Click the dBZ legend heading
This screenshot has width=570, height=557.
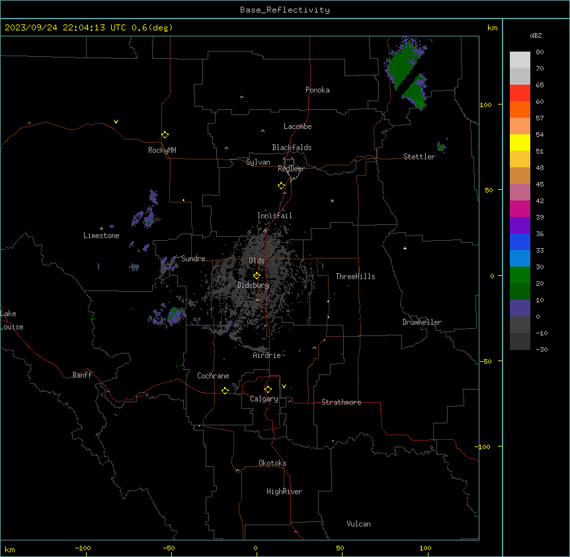pos(536,36)
